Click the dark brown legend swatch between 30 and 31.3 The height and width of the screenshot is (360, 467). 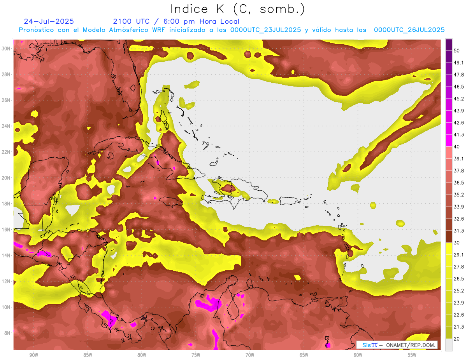(449, 237)
